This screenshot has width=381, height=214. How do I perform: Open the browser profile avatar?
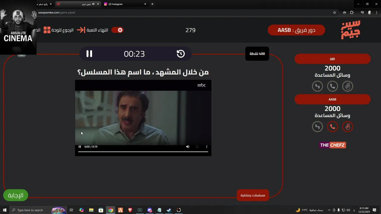point(369,12)
